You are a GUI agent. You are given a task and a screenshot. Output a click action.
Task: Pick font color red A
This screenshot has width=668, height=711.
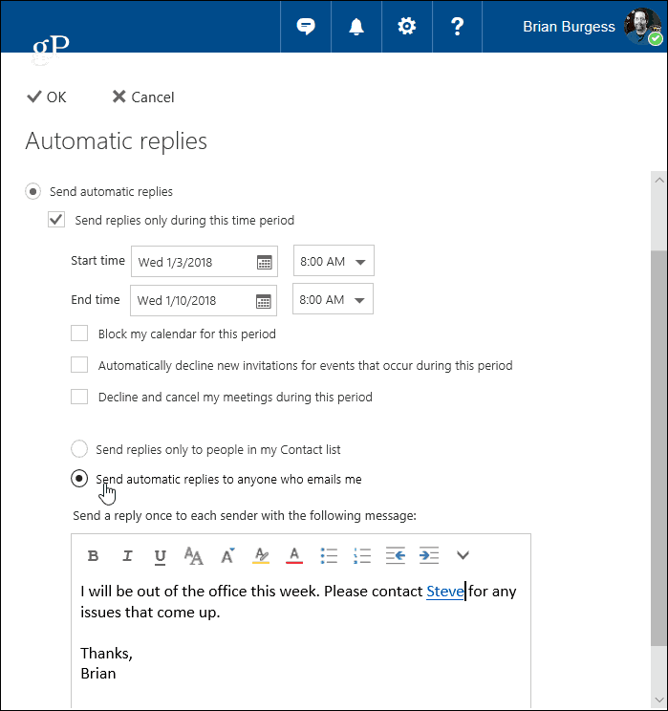[294, 555]
